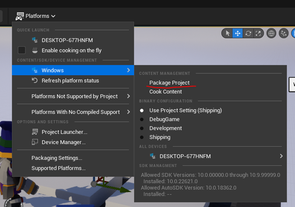This screenshot has height=207, width=295.
Task: Click the Project Launcher icon
Action: pos(35,132)
